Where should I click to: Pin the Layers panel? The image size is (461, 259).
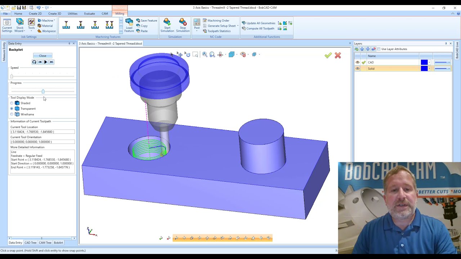[x=446, y=44]
